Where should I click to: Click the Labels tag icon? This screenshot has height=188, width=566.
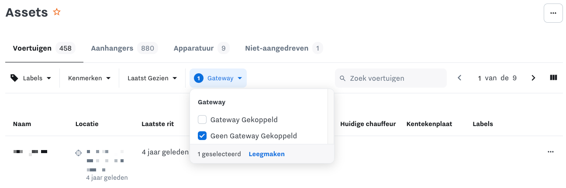pyautogui.click(x=14, y=78)
